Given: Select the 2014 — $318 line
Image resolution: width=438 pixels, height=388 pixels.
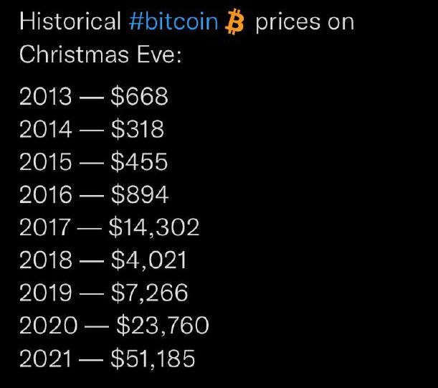Looking at the screenshot, I should [92, 129].
